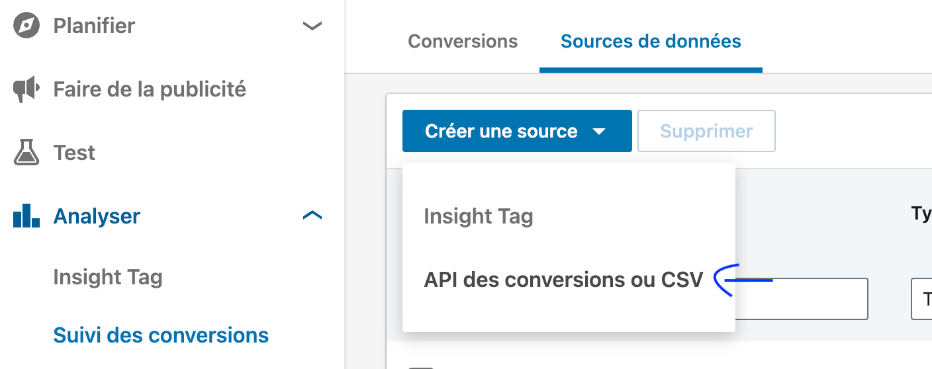Choose API des conversions ou CSV option

pos(563,280)
